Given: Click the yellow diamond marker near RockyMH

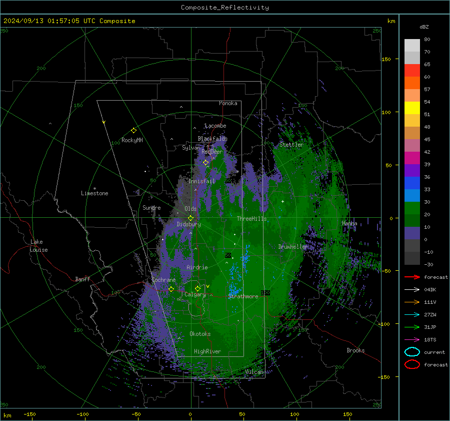Looking at the screenshot, I should pyautogui.click(x=133, y=131).
